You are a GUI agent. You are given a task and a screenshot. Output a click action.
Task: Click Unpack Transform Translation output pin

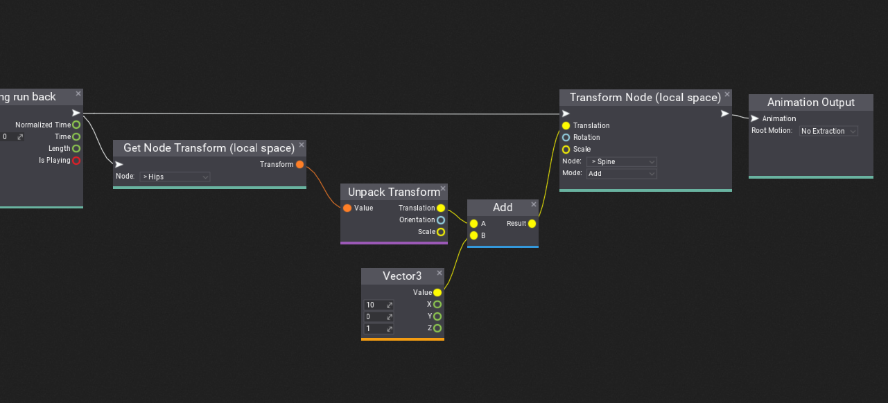pos(441,208)
